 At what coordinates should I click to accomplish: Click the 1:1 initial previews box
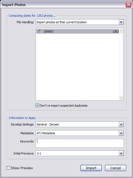tap(77, 153)
